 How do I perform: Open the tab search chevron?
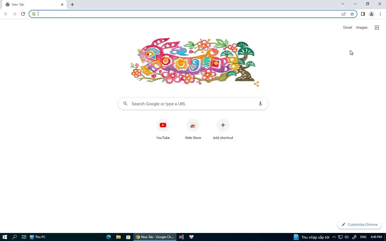[x=343, y=4]
